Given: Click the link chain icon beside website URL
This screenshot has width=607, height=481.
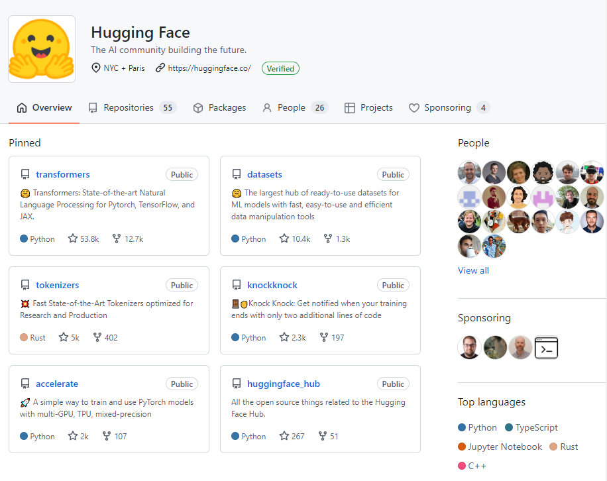Looking at the screenshot, I should [160, 68].
